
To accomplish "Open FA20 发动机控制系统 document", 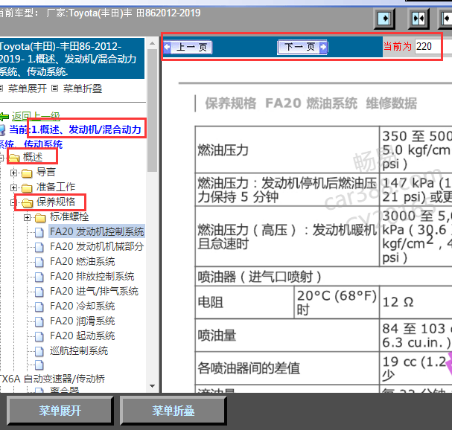I will coord(97,231).
